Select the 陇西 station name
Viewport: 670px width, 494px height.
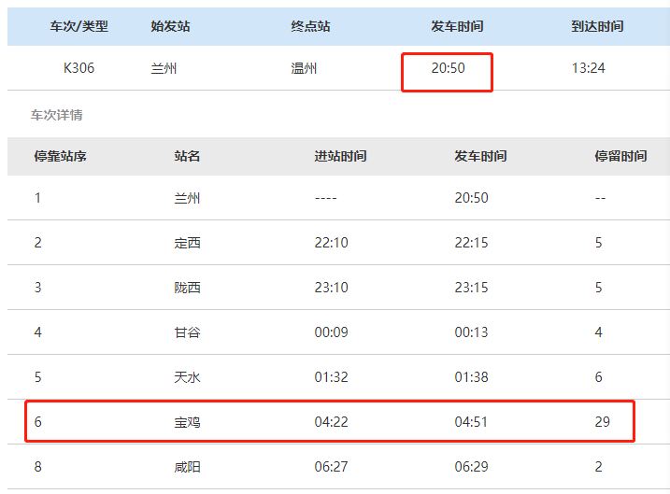click(187, 288)
